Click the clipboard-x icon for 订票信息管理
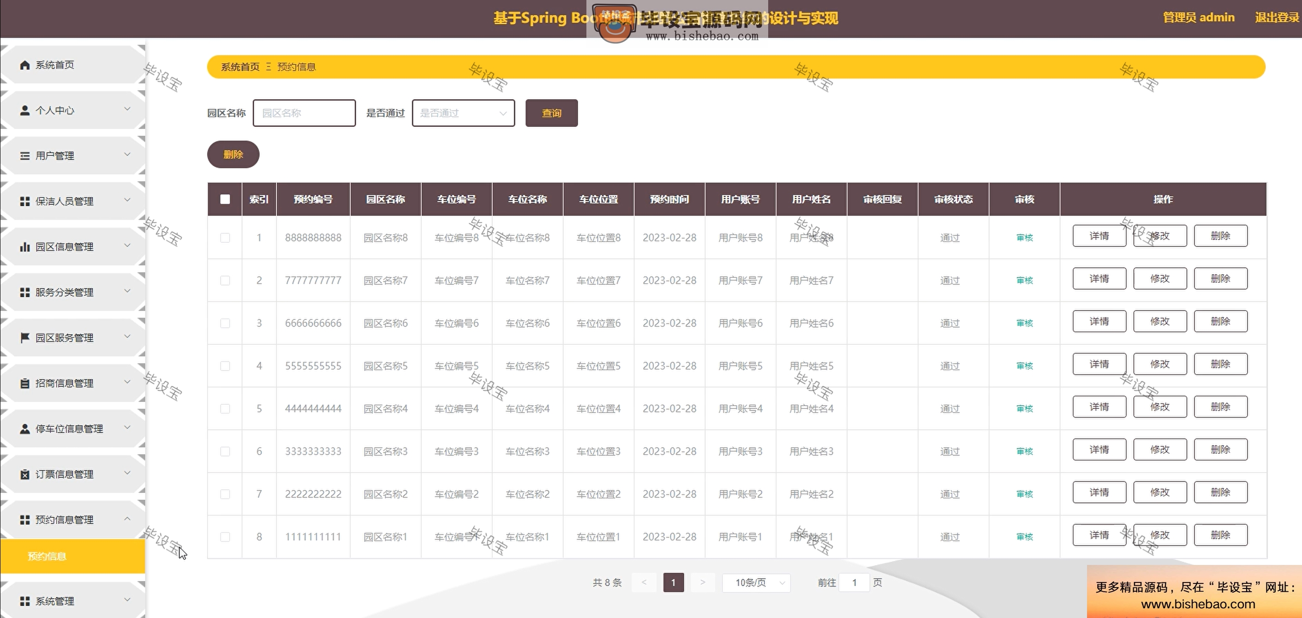1302x618 pixels. [24, 474]
